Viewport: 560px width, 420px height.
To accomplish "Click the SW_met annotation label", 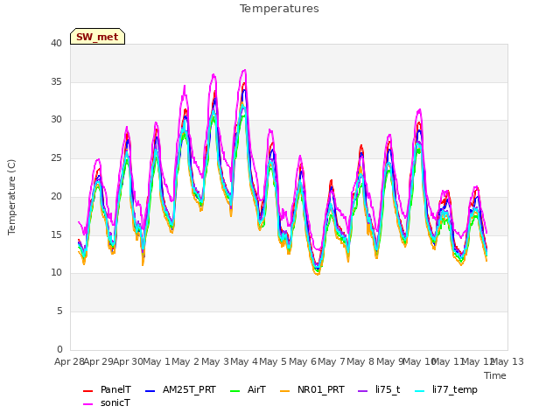I will point(97,37).
